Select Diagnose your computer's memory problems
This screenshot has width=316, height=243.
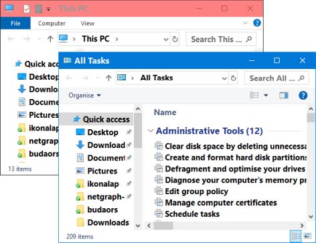coord(230,180)
